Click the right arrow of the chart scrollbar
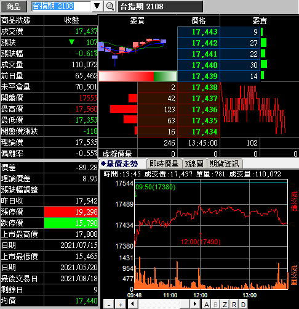This screenshot has height=309, width=299. click(195, 304)
